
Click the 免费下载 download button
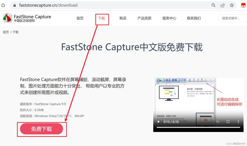coord(41,129)
